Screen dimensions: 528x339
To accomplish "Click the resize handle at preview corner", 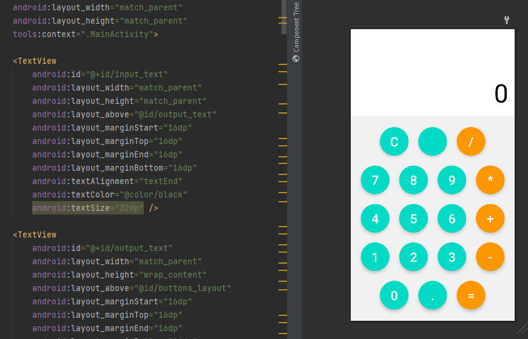I will tap(522, 328).
